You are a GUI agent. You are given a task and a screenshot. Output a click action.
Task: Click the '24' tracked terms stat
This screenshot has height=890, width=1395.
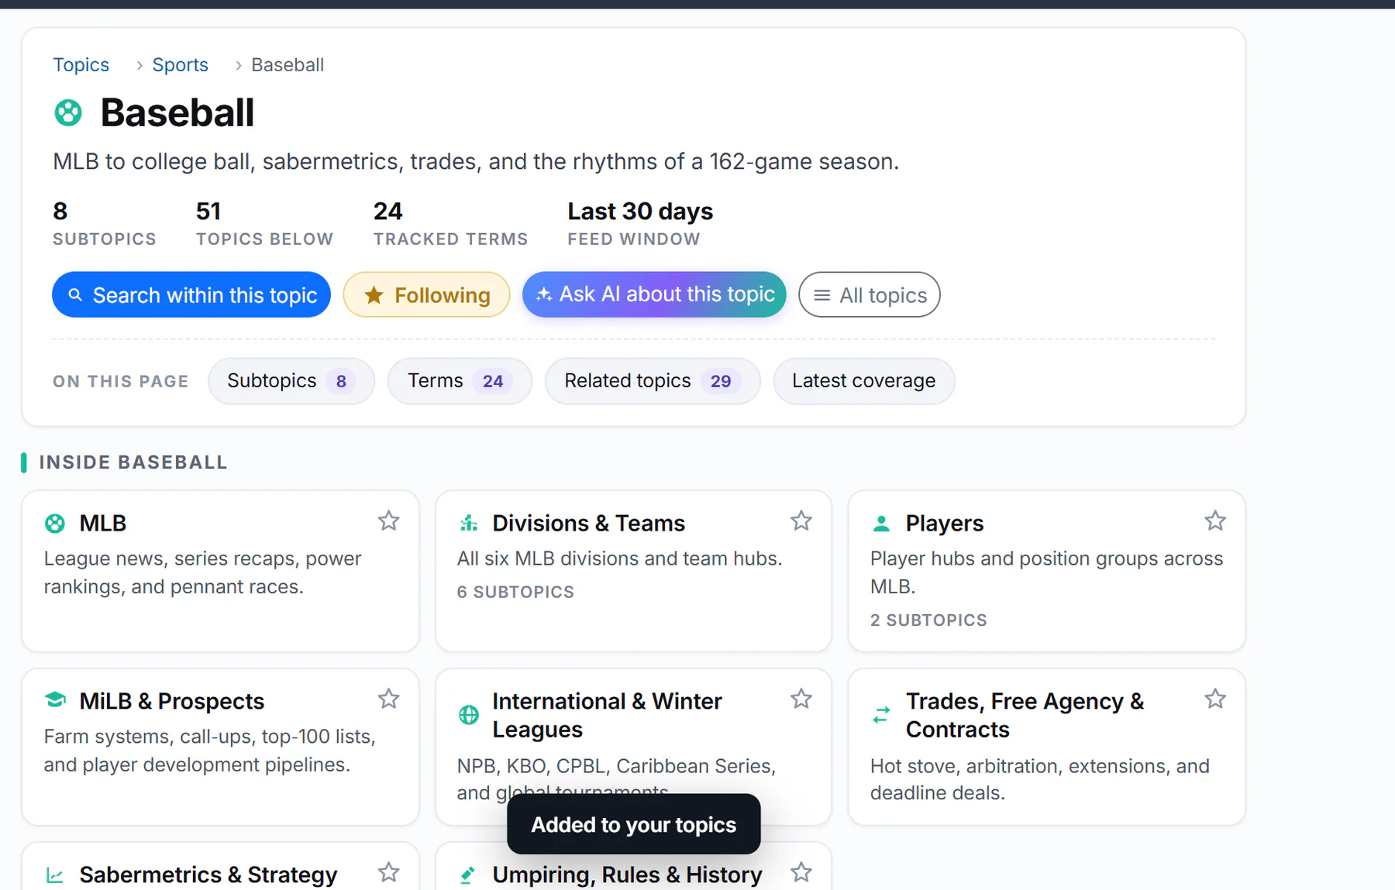coord(387,211)
